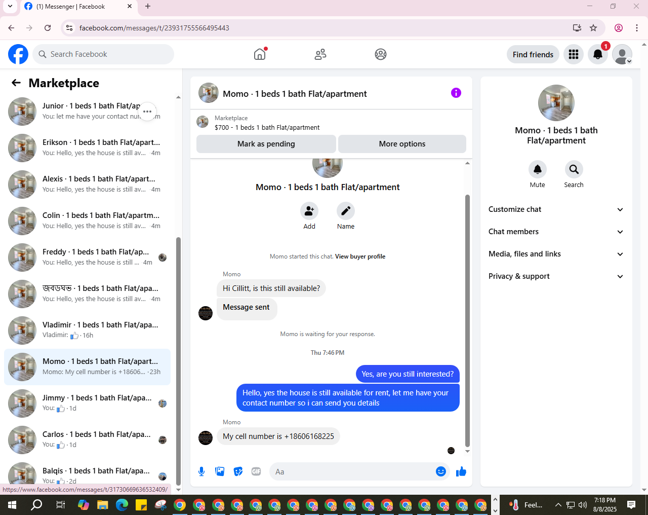Choose a GIF icon
The image size is (648, 515).
256,471
